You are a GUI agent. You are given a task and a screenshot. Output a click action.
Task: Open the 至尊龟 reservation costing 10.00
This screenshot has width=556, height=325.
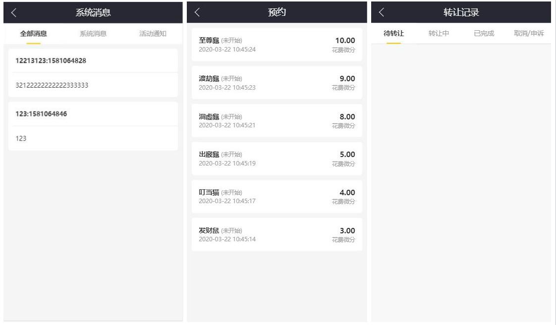(x=277, y=45)
